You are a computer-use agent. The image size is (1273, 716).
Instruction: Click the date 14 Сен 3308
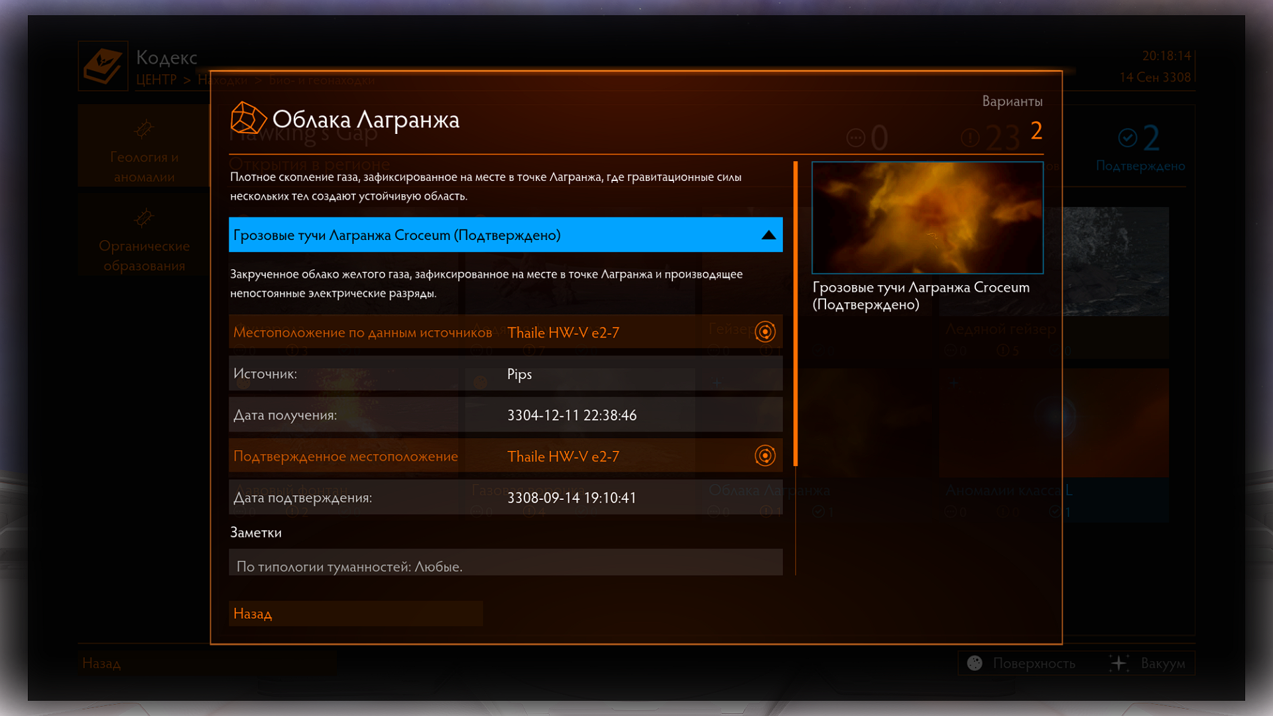click(1155, 78)
